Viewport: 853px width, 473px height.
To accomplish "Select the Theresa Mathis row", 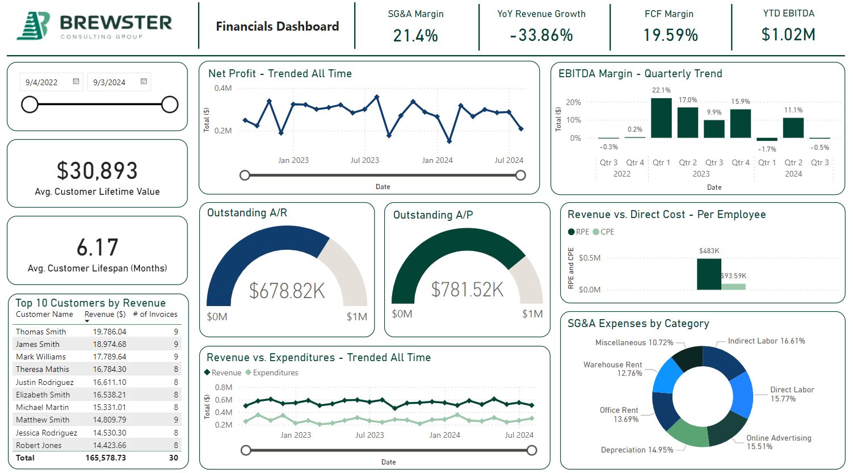I will tap(96, 369).
